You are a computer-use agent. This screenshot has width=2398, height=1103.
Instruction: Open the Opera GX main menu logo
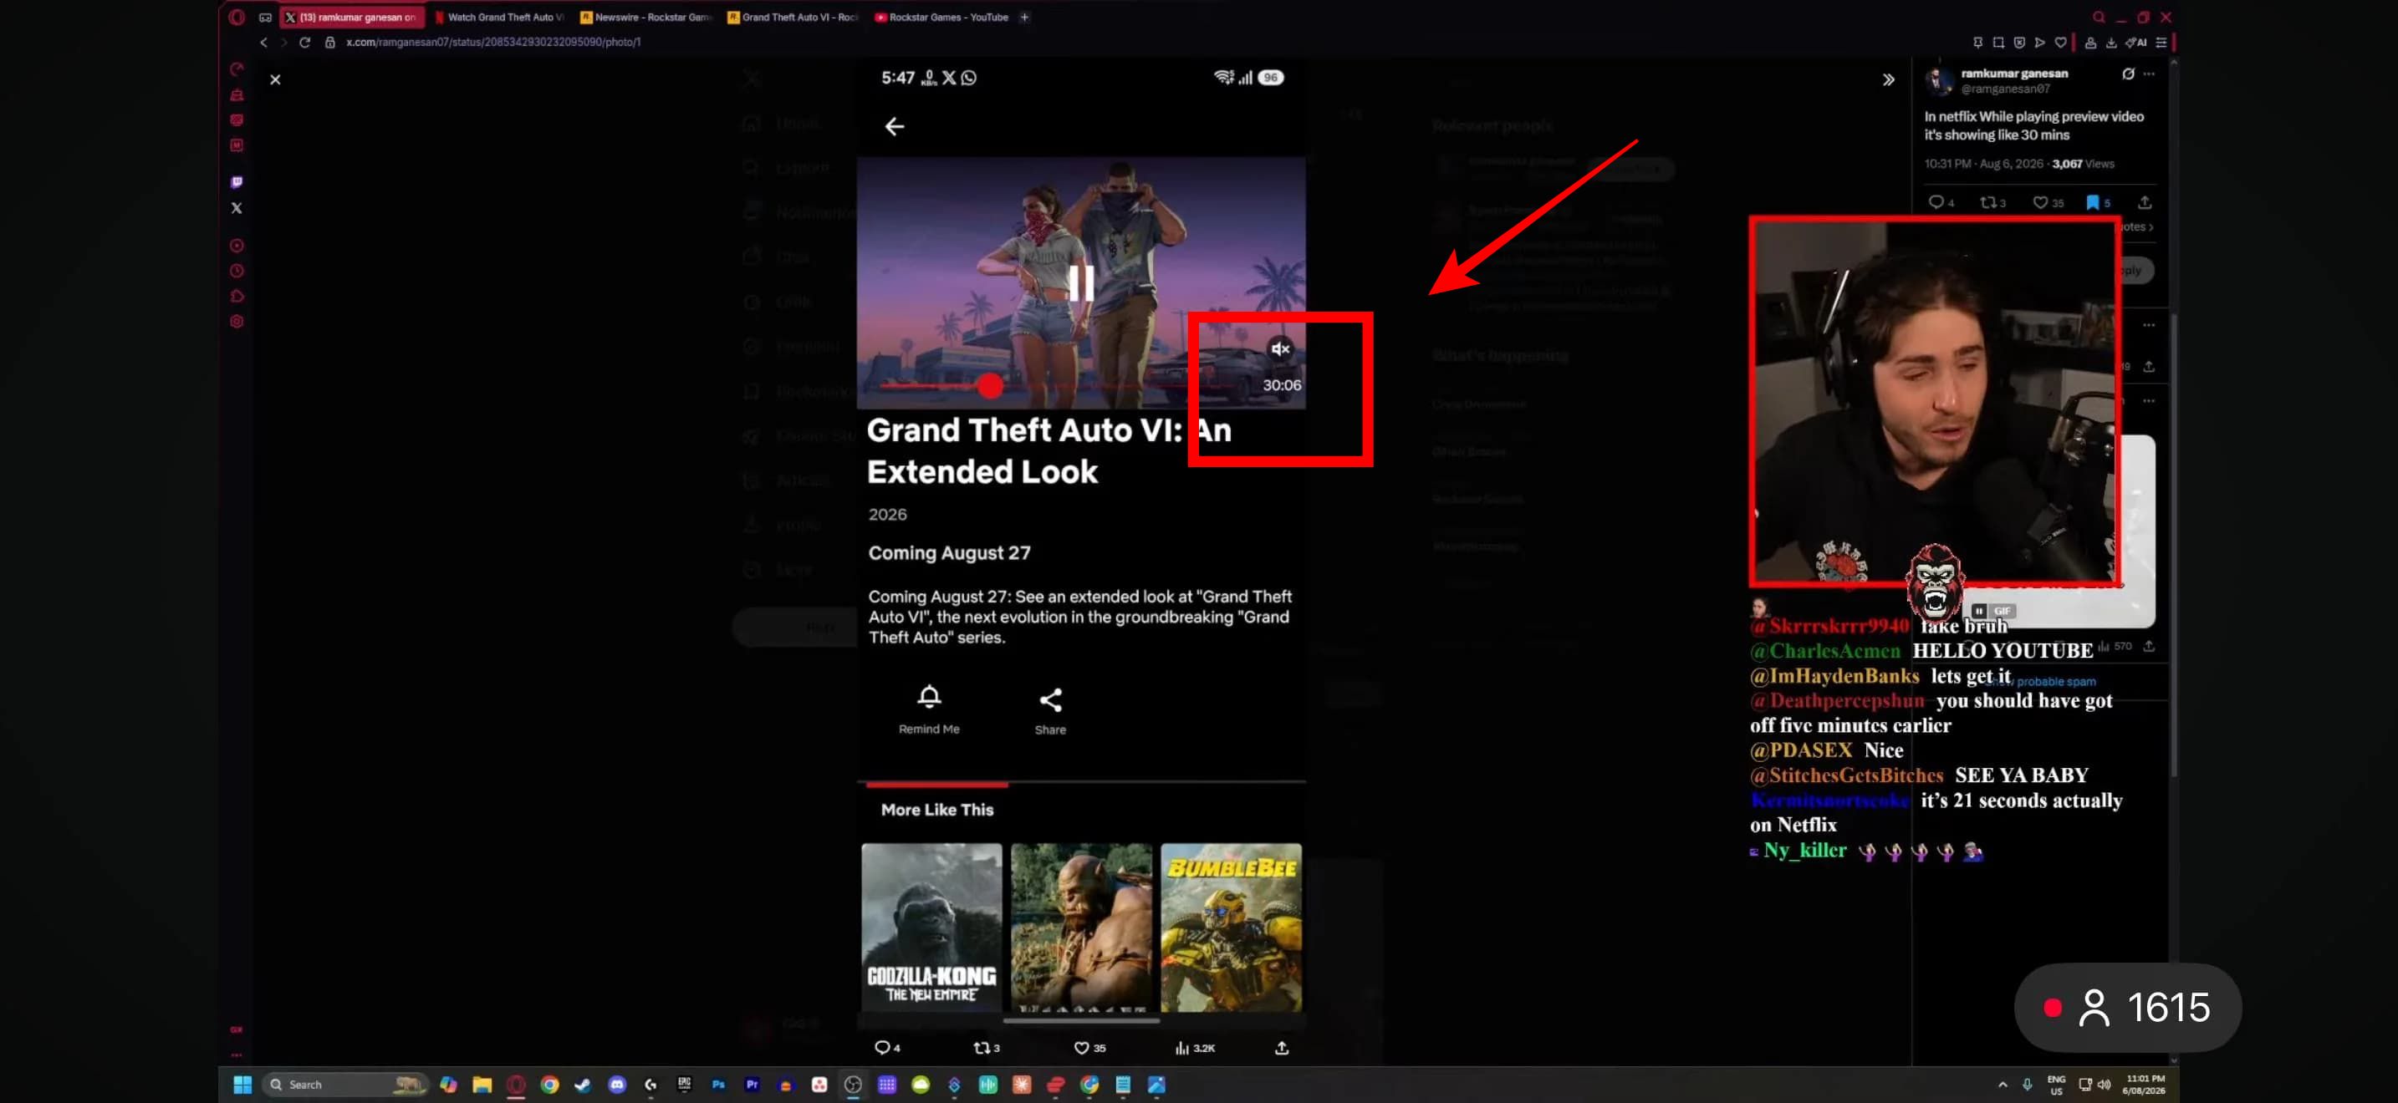[237, 17]
